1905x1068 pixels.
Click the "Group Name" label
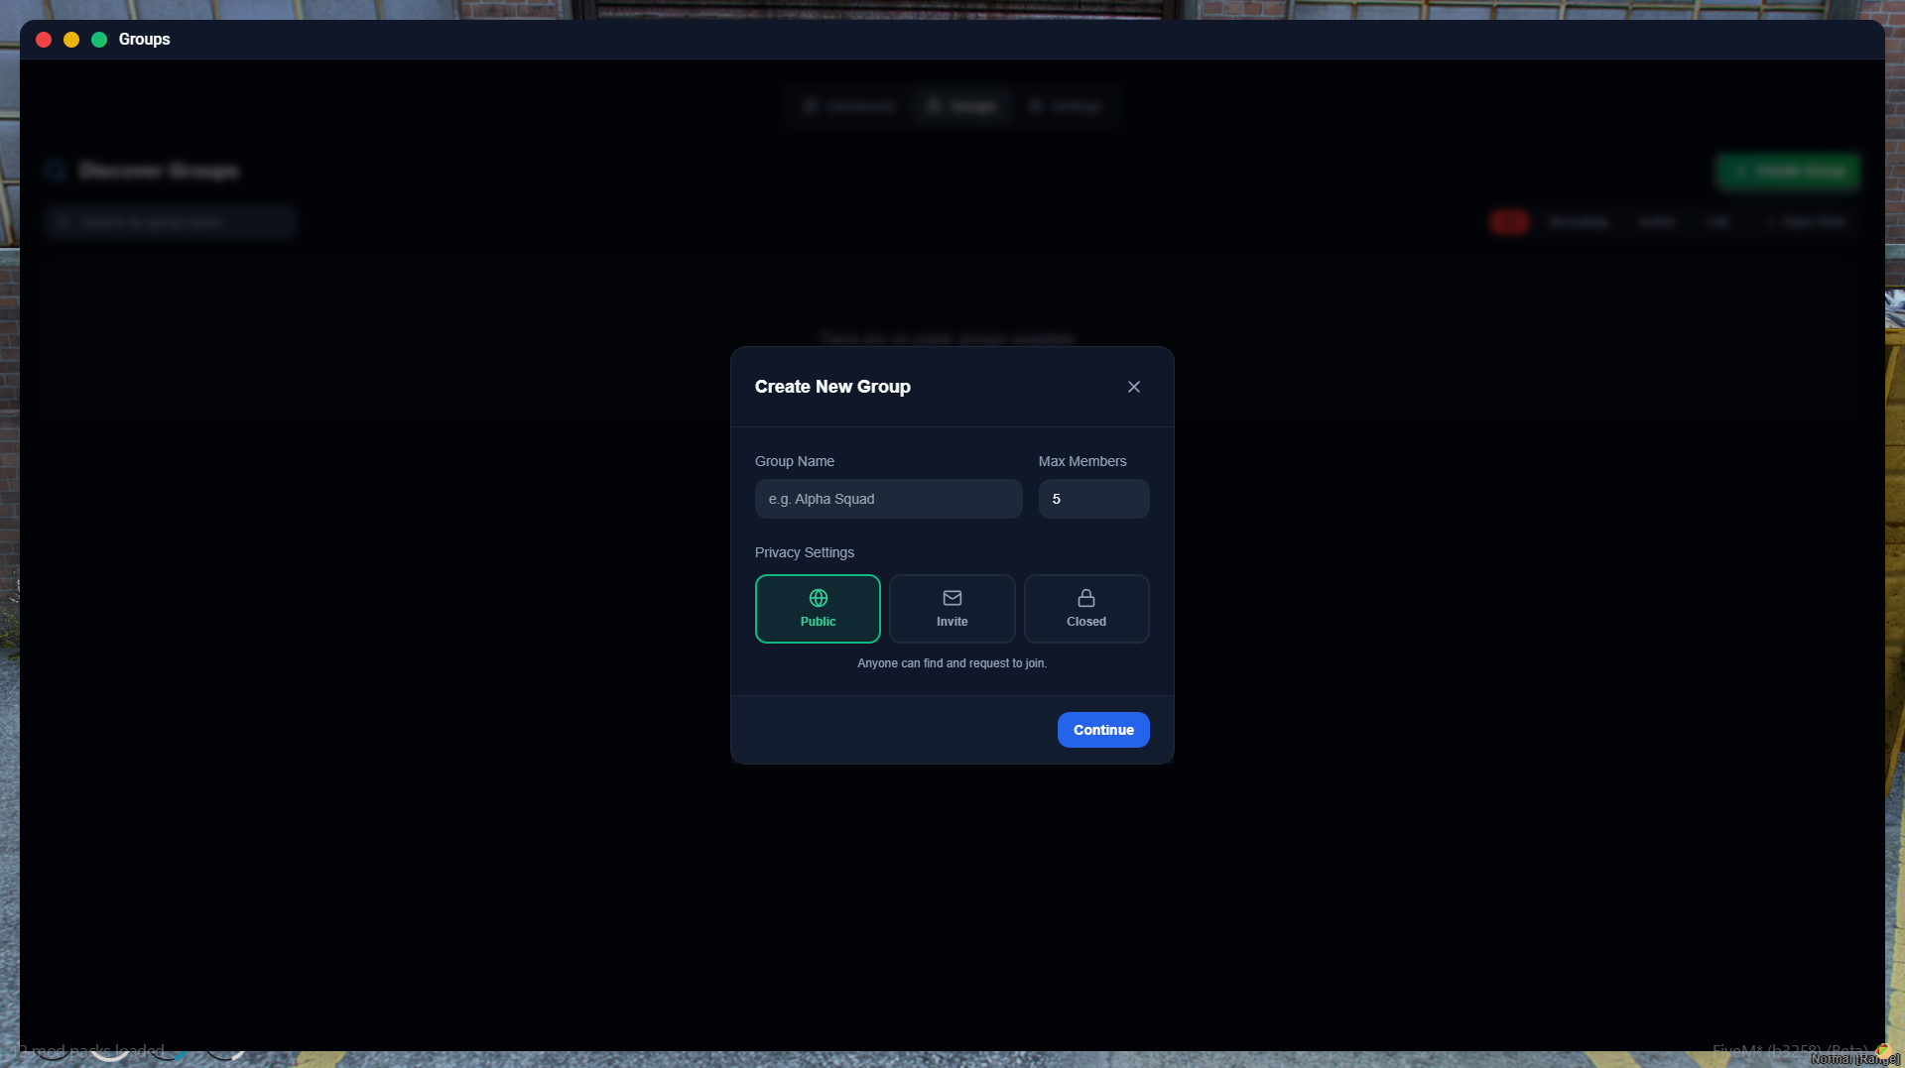click(795, 461)
